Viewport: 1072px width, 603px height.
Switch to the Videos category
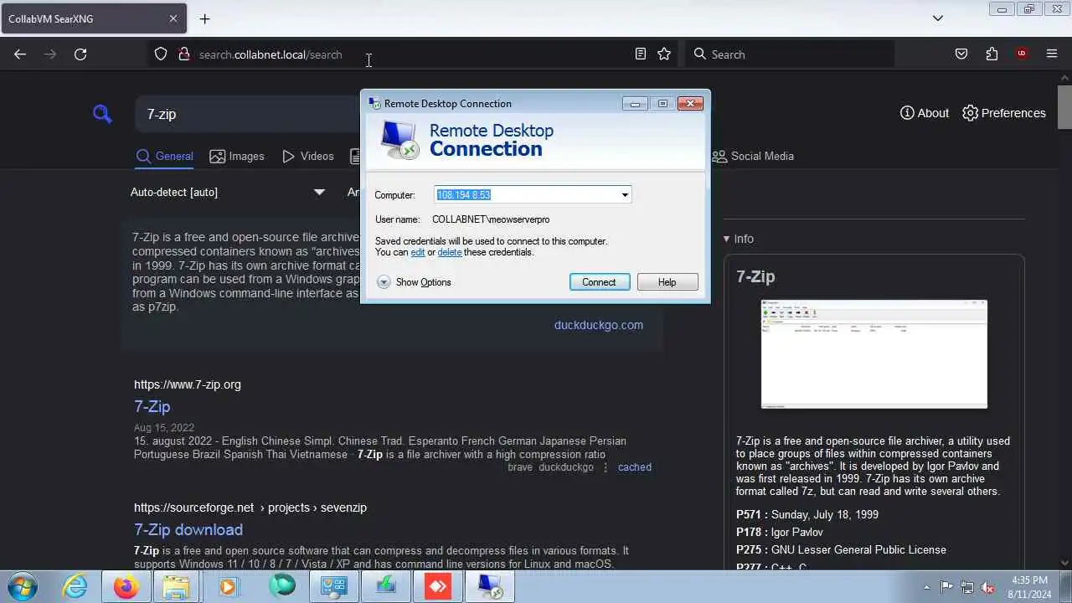308,156
